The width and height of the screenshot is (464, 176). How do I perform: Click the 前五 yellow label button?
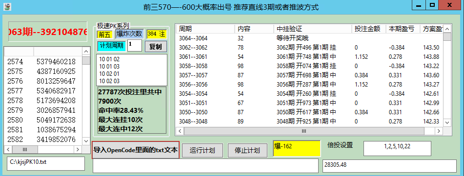click(105, 35)
